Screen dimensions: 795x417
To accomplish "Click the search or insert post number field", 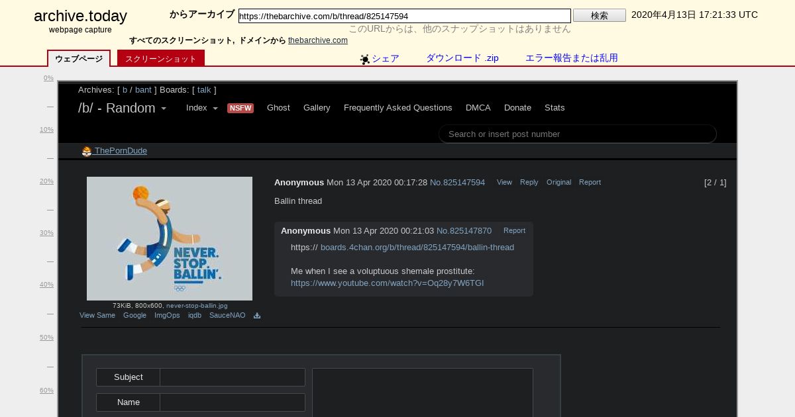I will (578, 134).
